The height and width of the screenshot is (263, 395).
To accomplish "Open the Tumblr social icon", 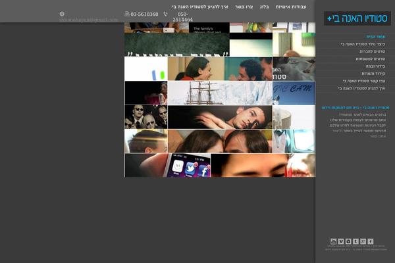I will [355, 241].
